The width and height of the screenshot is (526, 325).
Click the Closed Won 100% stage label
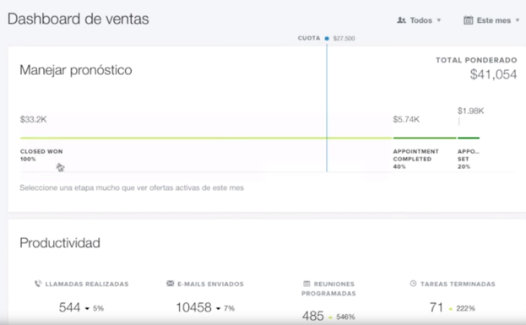click(x=41, y=155)
